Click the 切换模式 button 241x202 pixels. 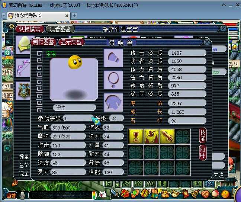pos(29,29)
